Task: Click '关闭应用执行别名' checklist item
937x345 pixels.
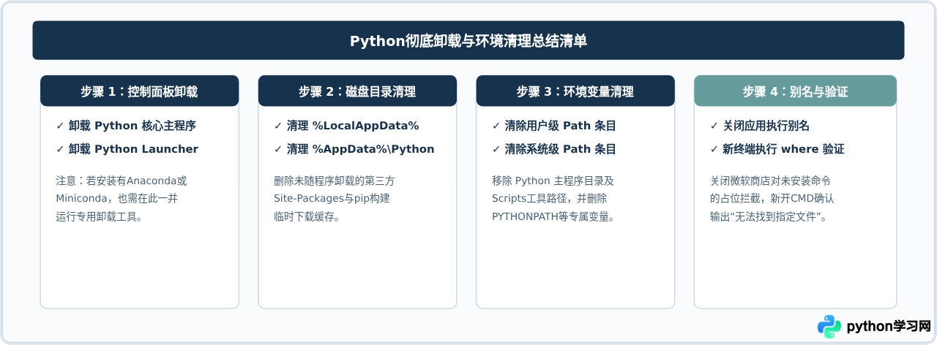Action: click(760, 126)
